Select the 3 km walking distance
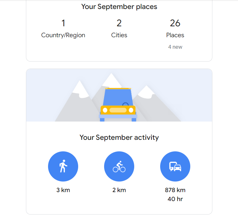 pos(63,190)
